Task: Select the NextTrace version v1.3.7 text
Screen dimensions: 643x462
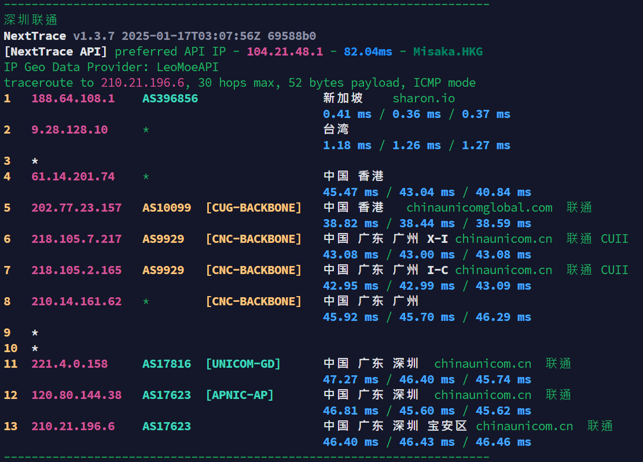Action: pyautogui.click(x=94, y=36)
